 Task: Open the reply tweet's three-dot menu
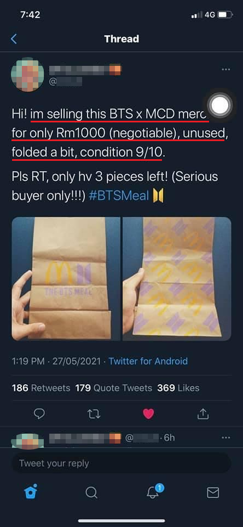(226, 438)
